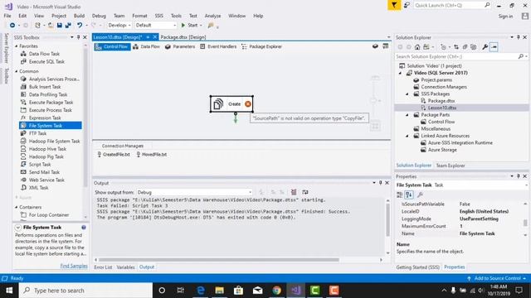Click the Output horizontal scrollbar
The height and width of the screenshot is (298, 531).
click(x=218, y=260)
